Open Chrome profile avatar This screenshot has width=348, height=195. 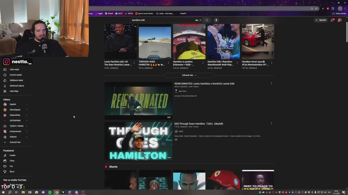point(340,8)
